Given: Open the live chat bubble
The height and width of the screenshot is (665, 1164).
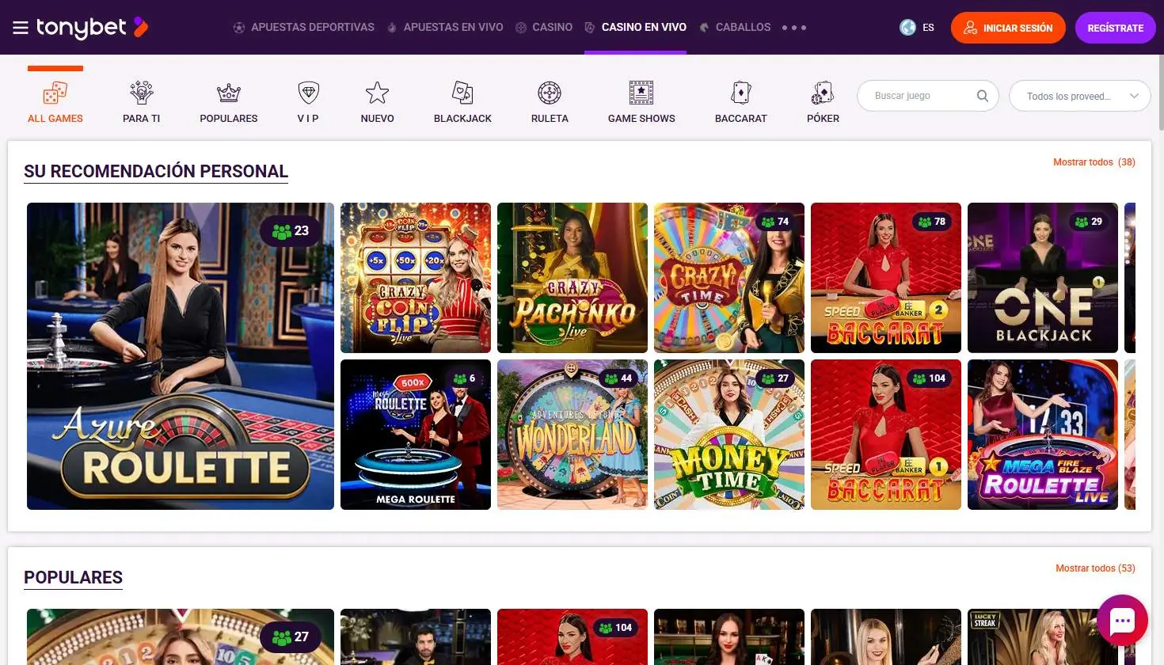Looking at the screenshot, I should pos(1122,621).
